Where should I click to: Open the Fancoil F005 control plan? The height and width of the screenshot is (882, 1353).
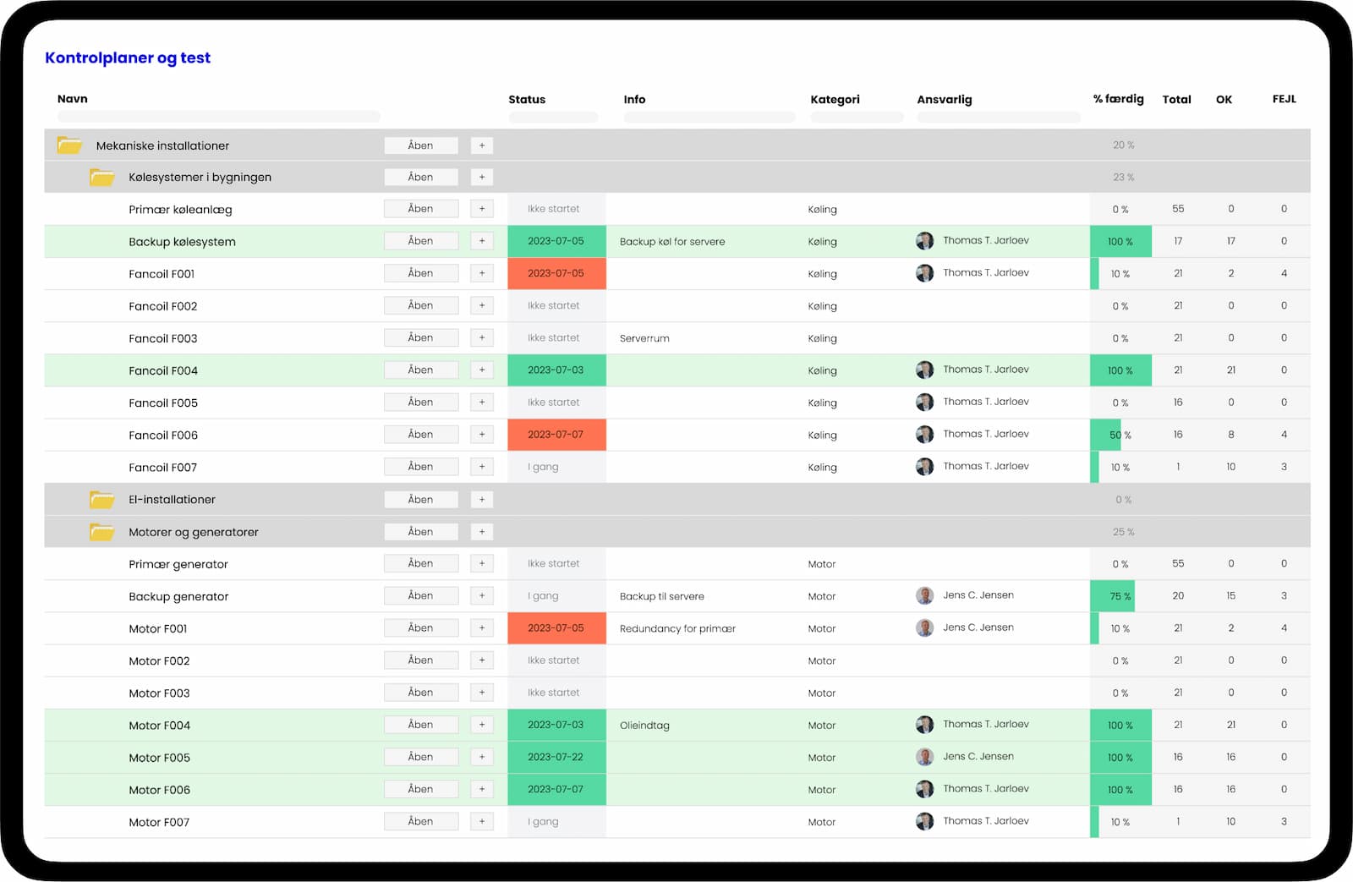click(421, 402)
